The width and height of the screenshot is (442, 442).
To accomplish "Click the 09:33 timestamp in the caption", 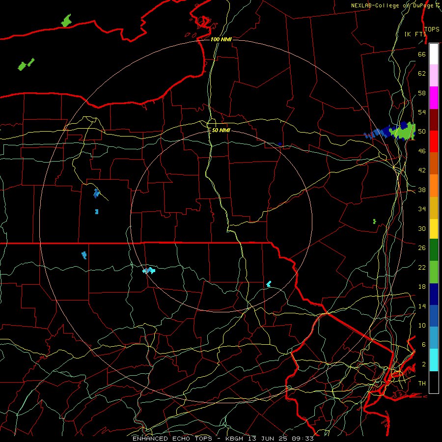I will pos(303,439).
